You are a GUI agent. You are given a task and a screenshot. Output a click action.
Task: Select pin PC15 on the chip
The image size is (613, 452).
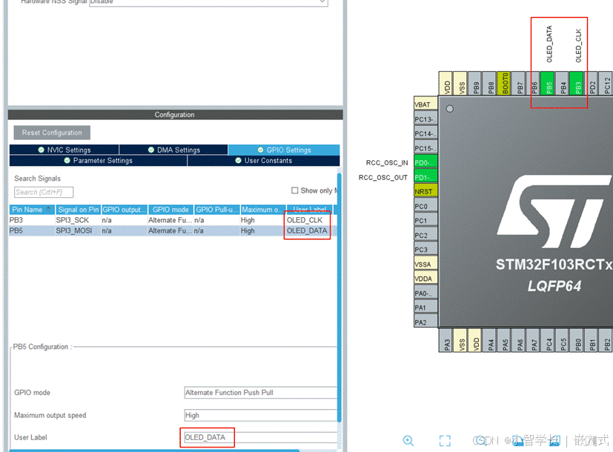tap(425, 148)
